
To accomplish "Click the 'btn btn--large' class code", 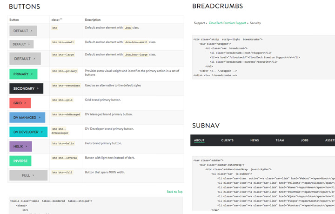I will 63,55.
